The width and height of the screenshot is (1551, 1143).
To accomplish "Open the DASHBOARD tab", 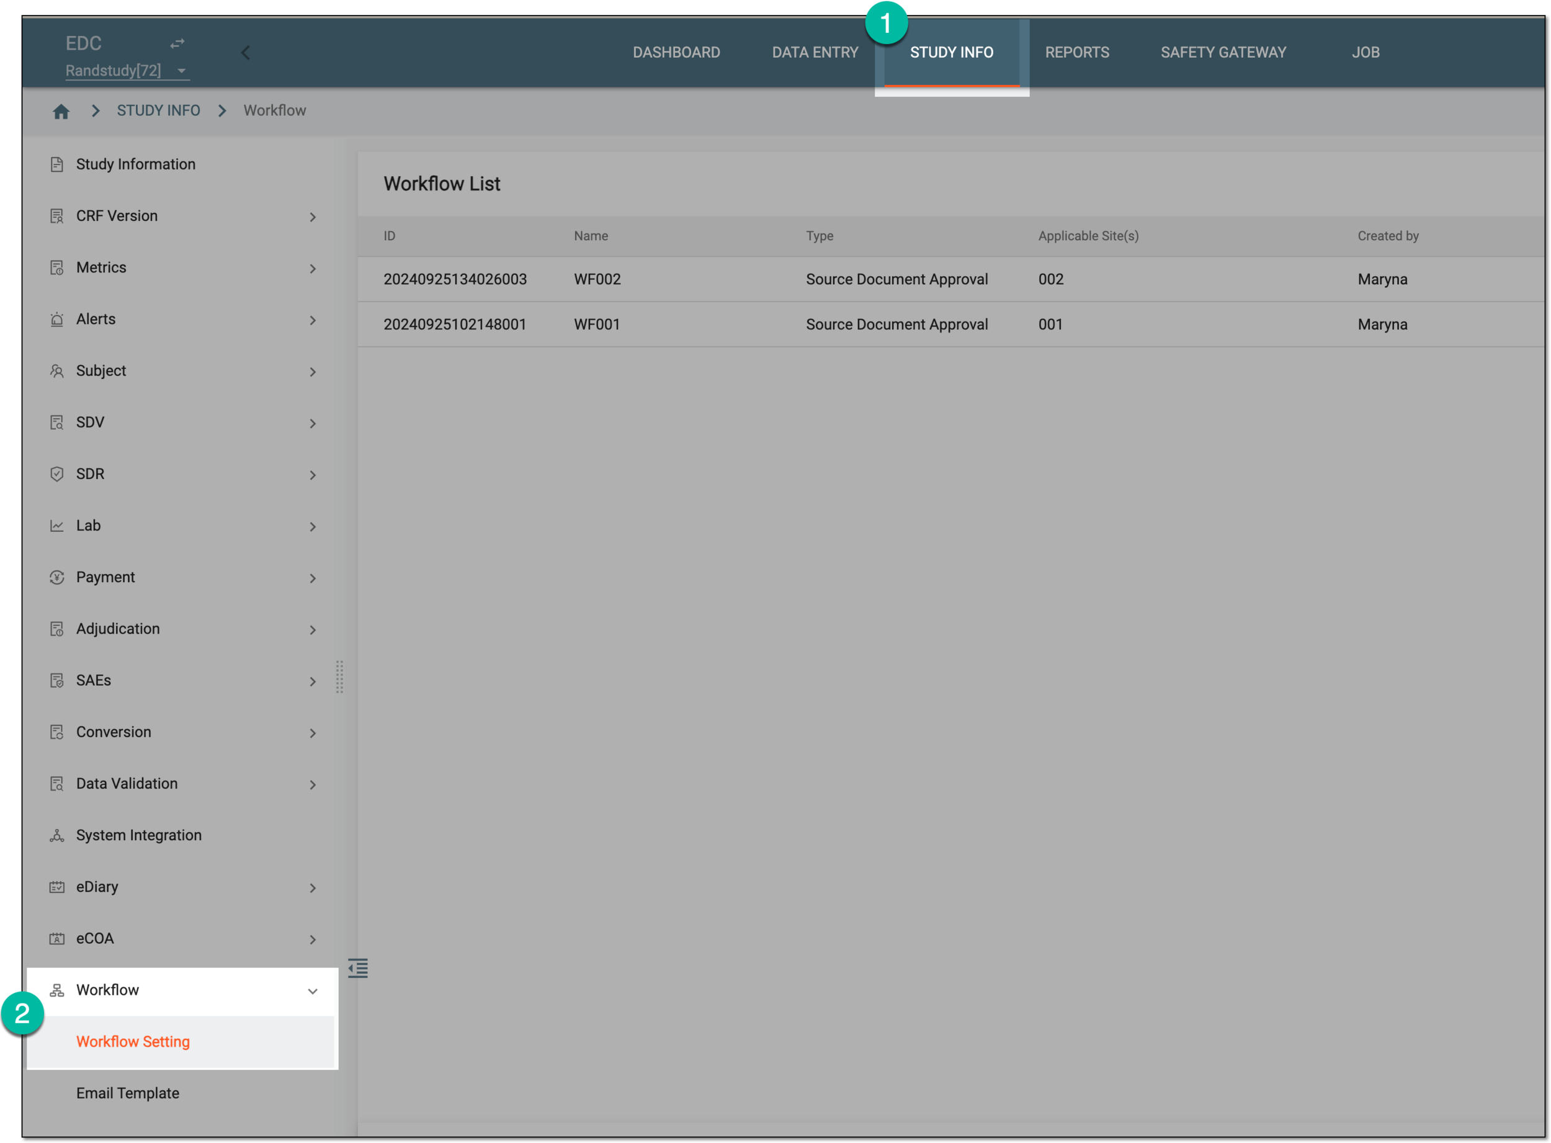I will tap(676, 53).
